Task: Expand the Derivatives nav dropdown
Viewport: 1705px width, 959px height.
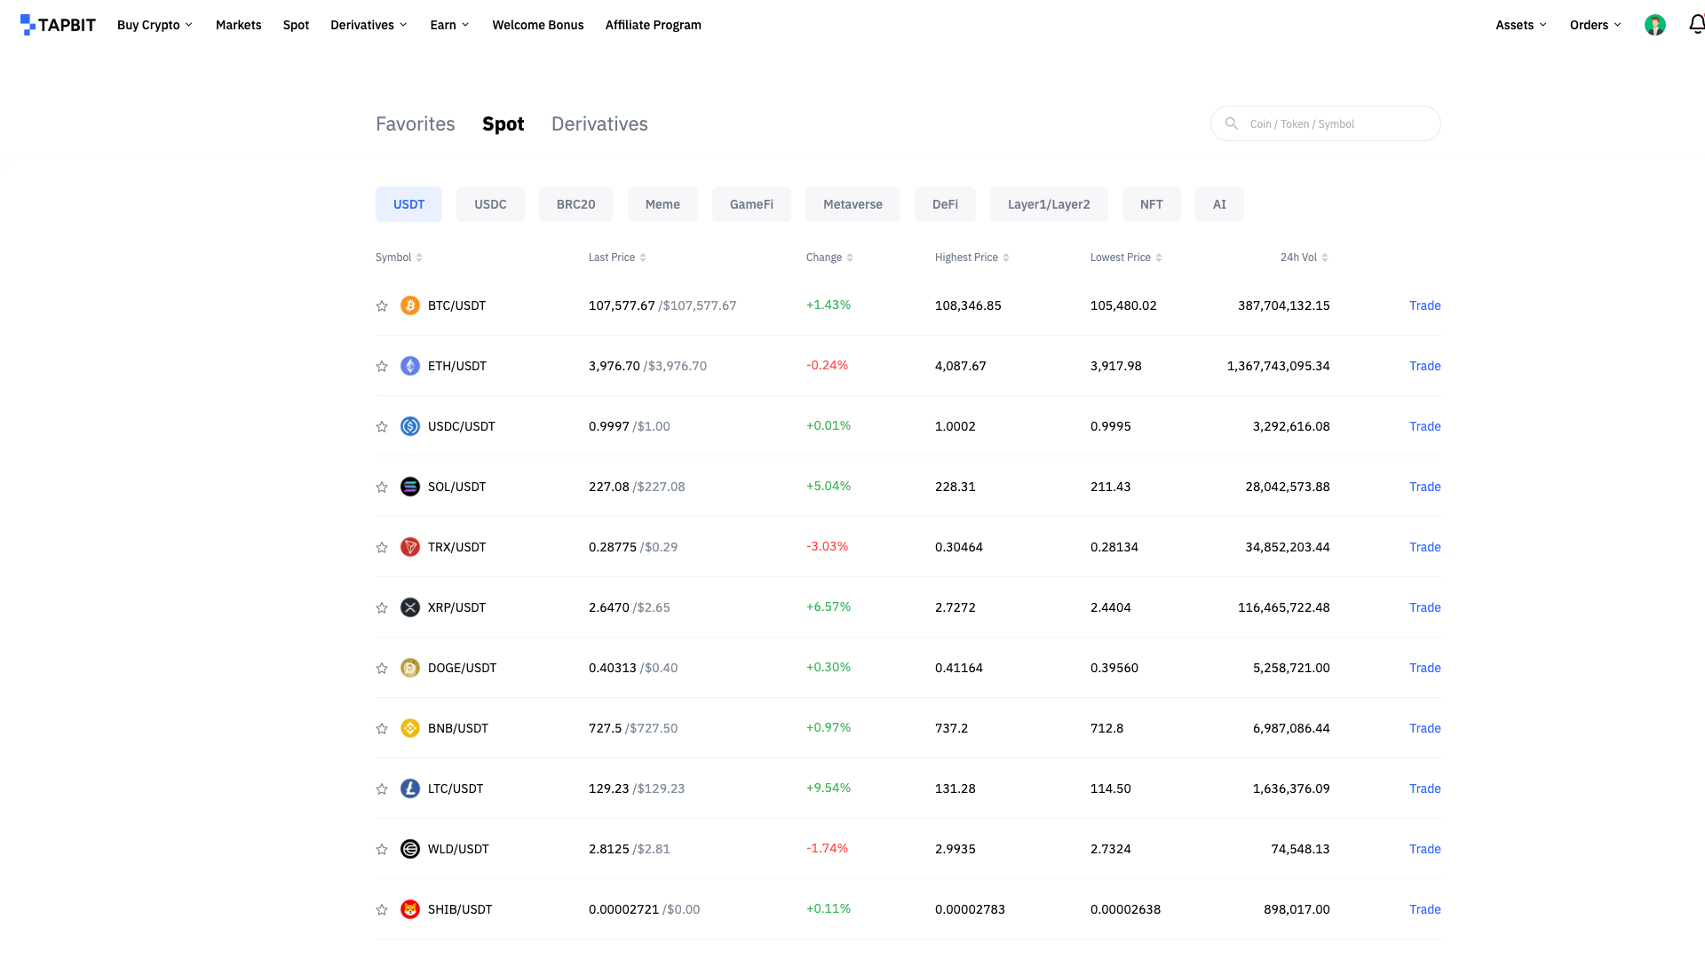Action: [369, 25]
